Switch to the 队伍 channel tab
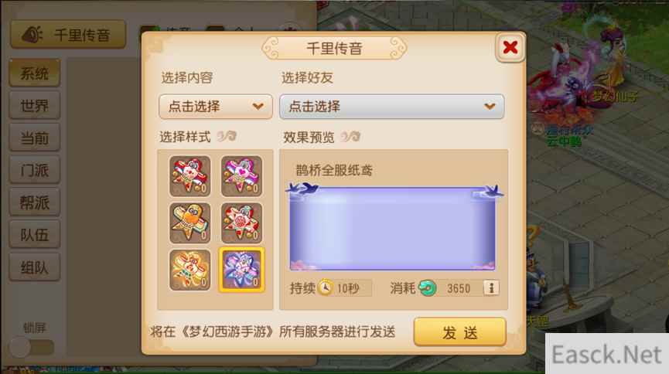The image size is (669, 374). pyautogui.click(x=35, y=235)
